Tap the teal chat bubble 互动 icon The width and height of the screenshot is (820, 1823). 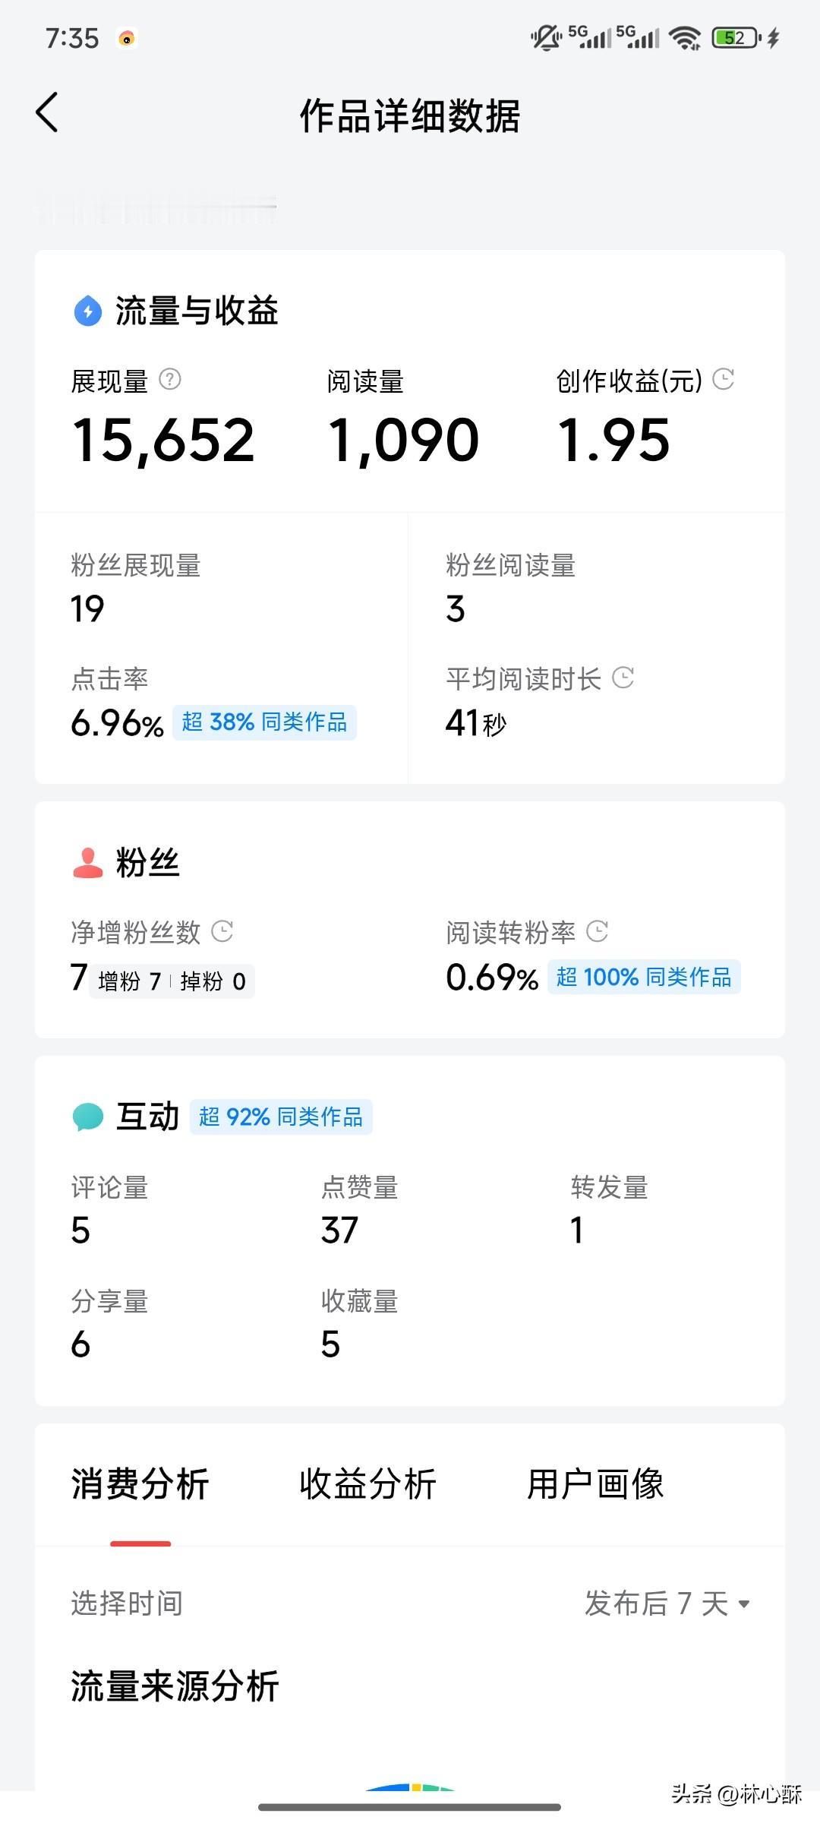click(x=88, y=1117)
